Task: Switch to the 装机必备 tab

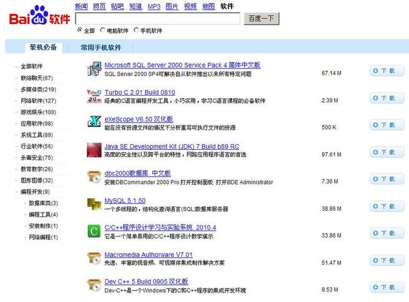Action: pyautogui.click(x=43, y=47)
